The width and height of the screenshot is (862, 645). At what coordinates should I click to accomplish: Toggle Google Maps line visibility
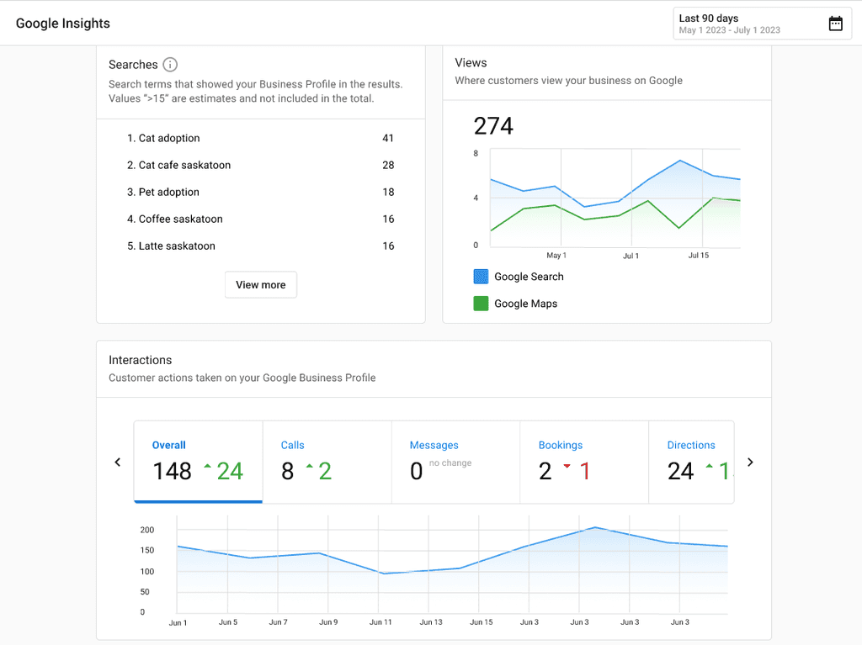pyautogui.click(x=515, y=304)
